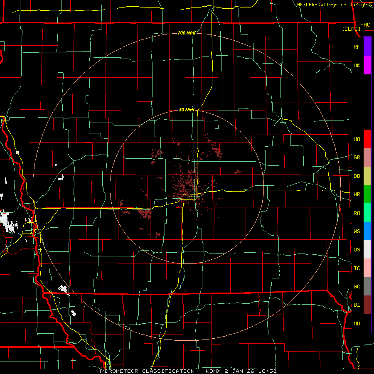Select the yellow BD legend color block

pos(367,176)
